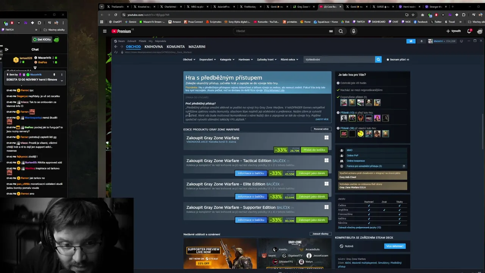Screen dimensions: 485x273
Task: Open the Gray Zone streamers event thumbnail
Action: click(x=295, y=253)
